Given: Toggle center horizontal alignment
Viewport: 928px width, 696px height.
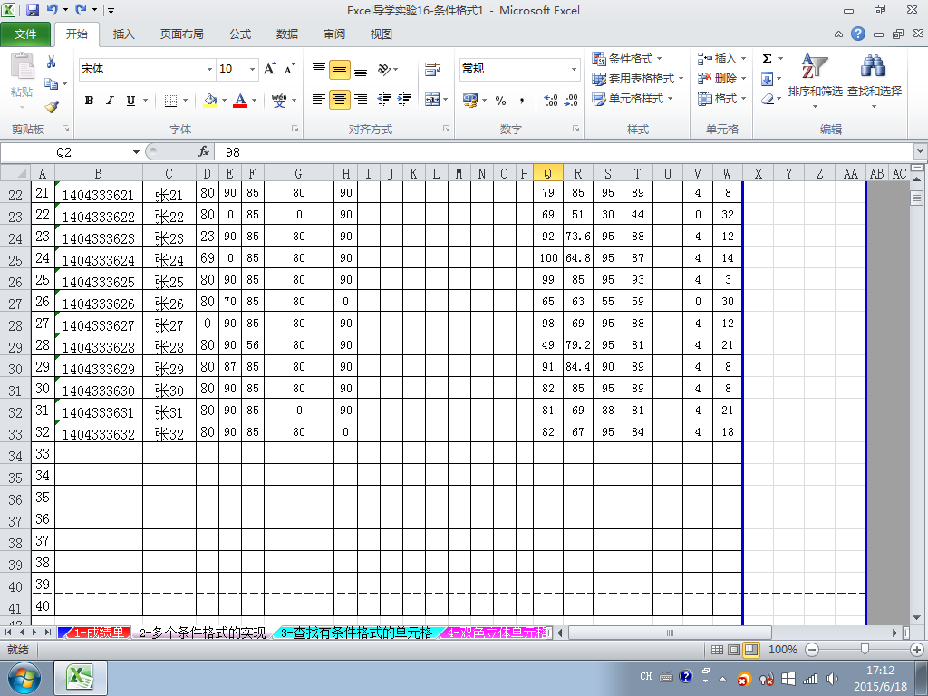Looking at the screenshot, I should click(340, 100).
